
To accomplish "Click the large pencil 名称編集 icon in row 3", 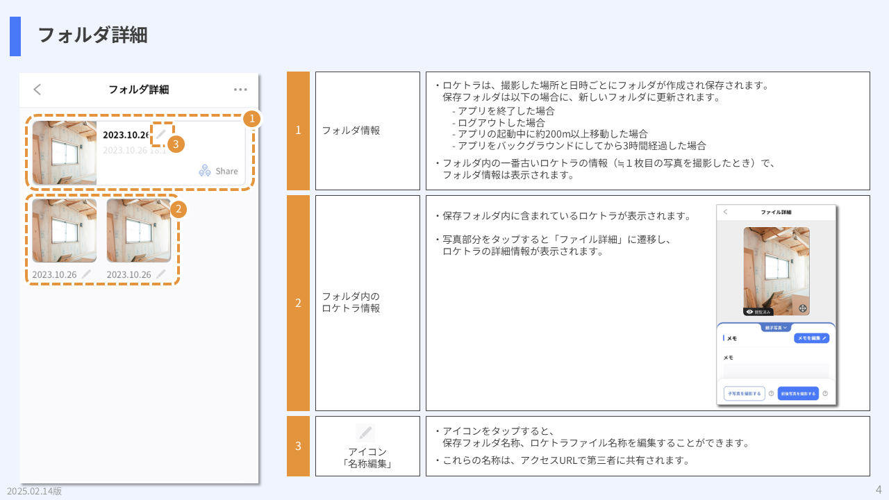I will click(x=365, y=433).
